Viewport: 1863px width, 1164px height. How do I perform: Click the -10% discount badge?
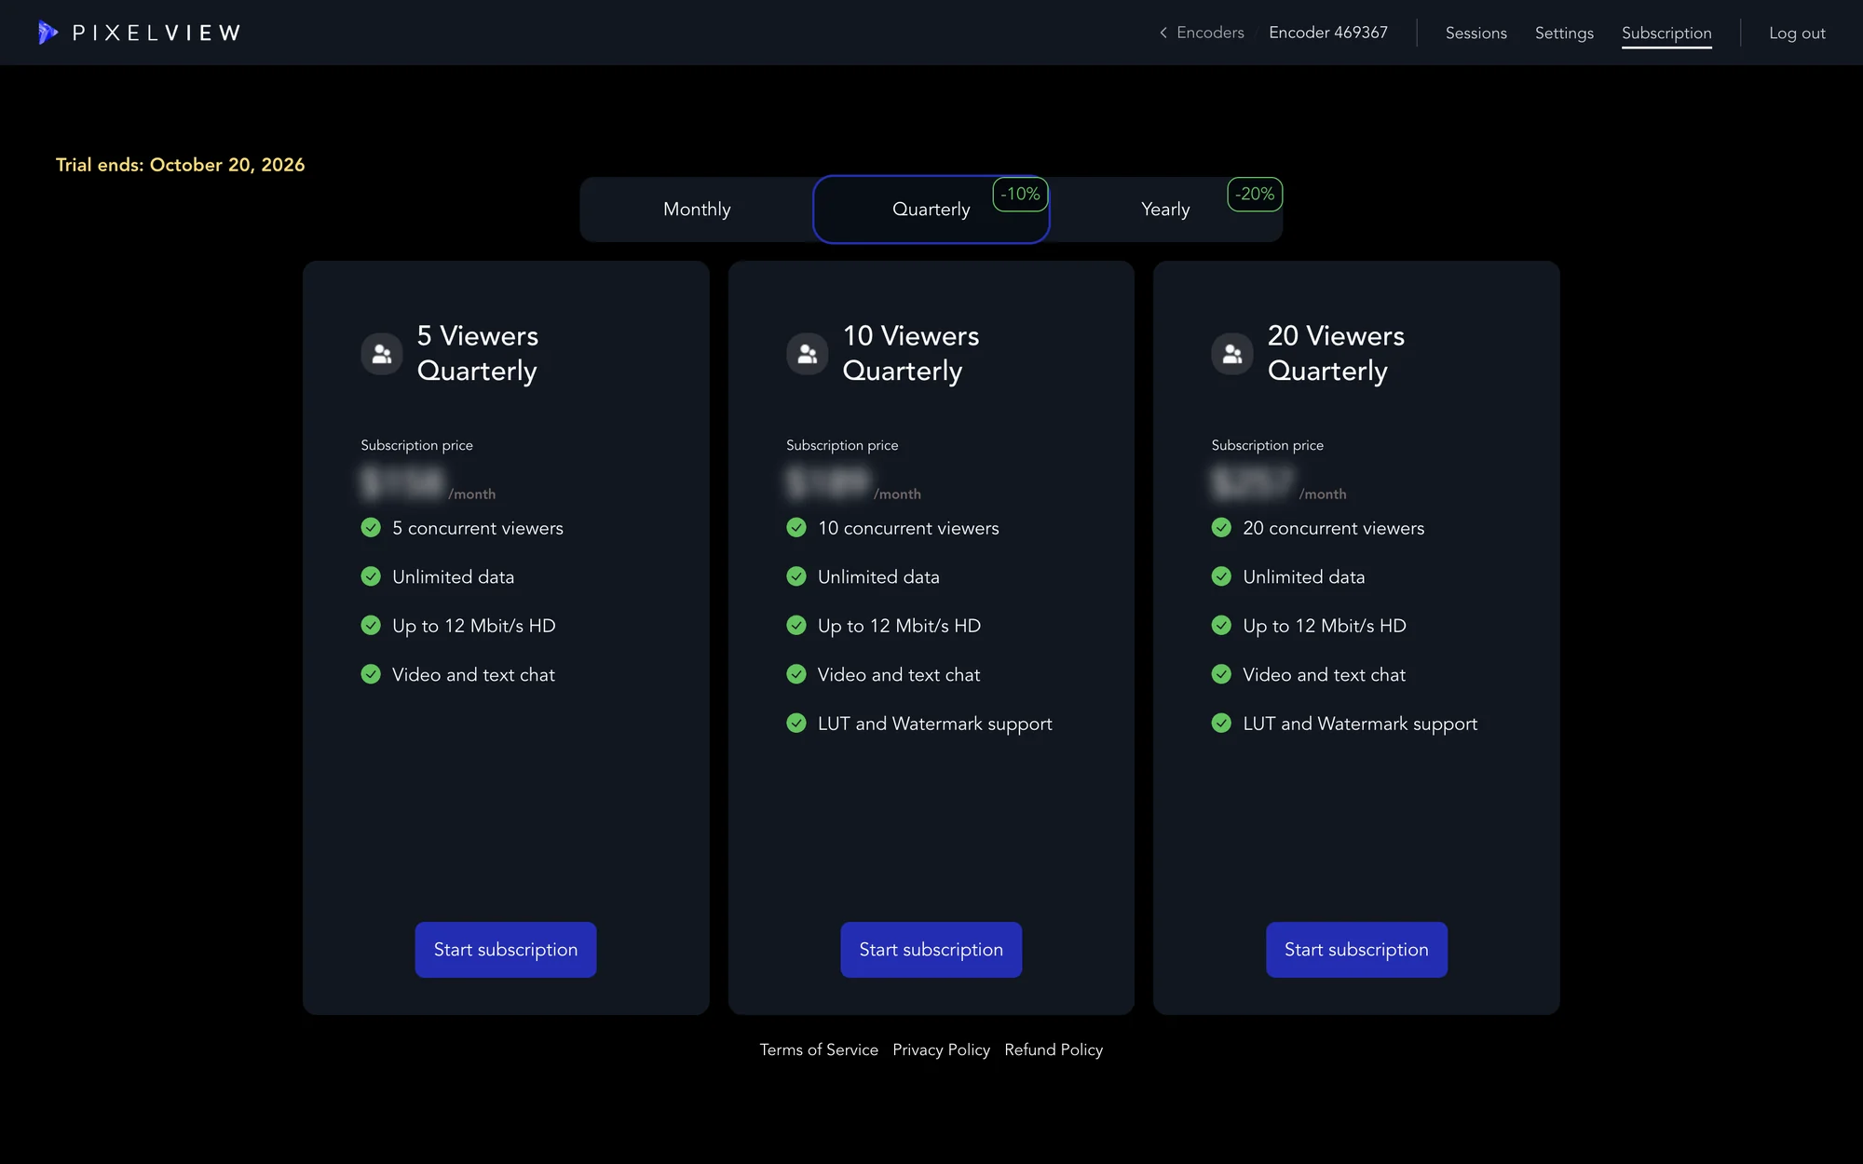click(x=1021, y=194)
